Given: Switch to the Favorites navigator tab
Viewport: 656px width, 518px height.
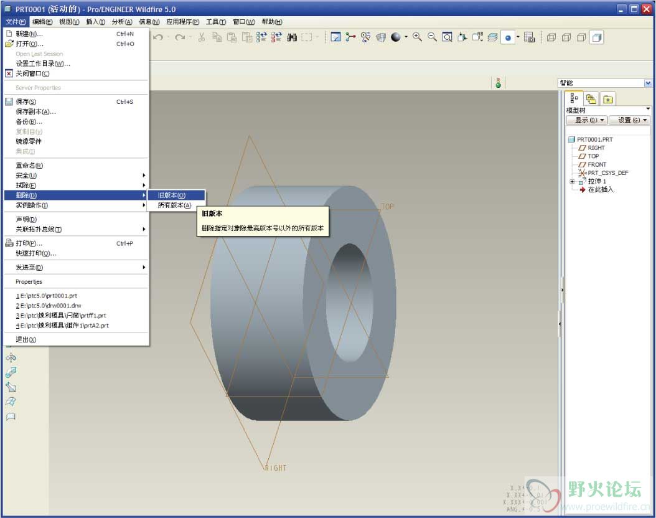Looking at the screenshot, I should 607,99.
